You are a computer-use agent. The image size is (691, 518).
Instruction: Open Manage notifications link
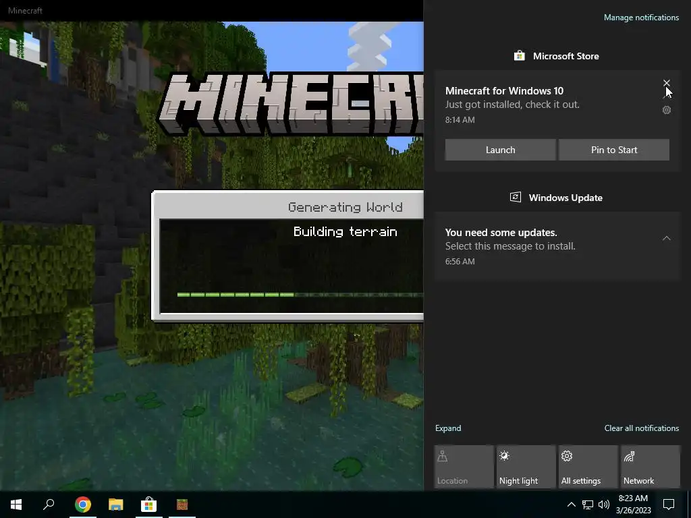pos(641,18)
